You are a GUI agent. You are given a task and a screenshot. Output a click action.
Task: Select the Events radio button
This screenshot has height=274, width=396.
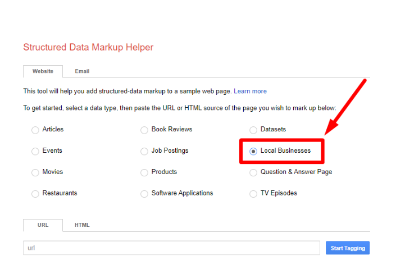point(35,151)
